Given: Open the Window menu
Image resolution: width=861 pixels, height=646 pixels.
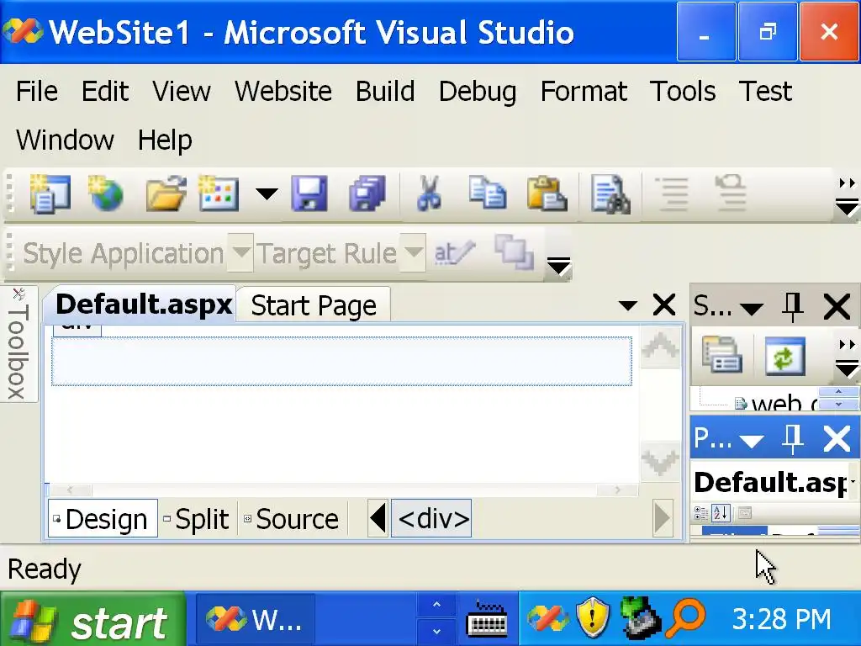Looking at the screenshot, I should click(x=66, y=140).
